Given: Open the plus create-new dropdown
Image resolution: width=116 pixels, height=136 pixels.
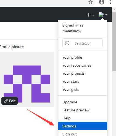Looking at the screenshot, I should click(91, 15).
